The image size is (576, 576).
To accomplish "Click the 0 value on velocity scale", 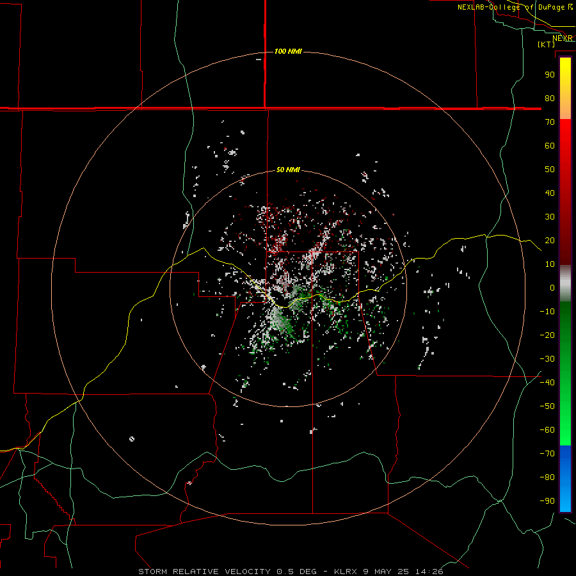I will 552,287.
